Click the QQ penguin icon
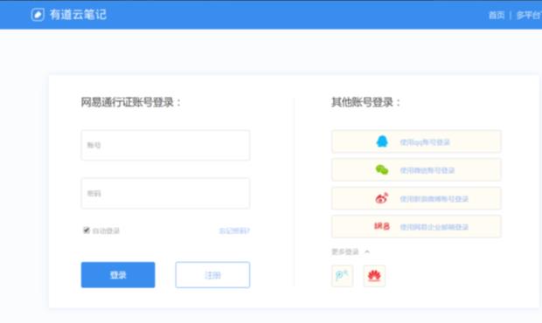The image size is (542, 323). [x=382, y=141]
